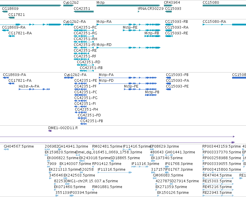The image size is (246, 197).
Task: Select the Mctp-RB transcript label
Action: point(152,33)
